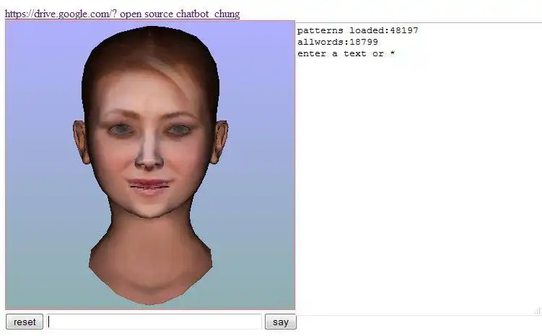Click the avatar's chin
Screen dimensions: 542x336
point(149,208)
